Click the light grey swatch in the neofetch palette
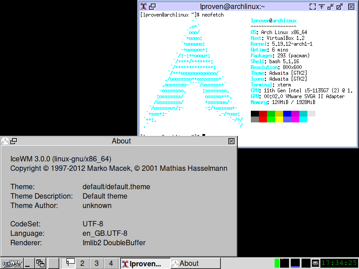The height and width of the screenshot is (269, 359). pos(311,114)
